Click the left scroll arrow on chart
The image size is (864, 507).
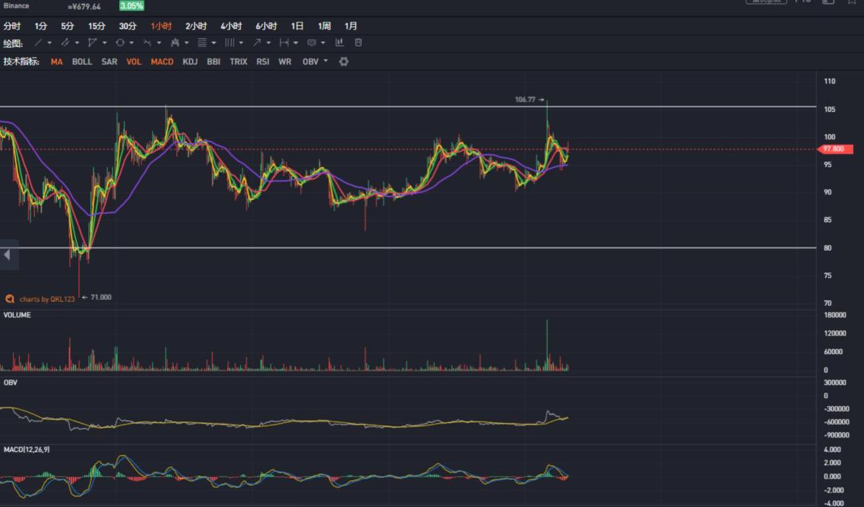point(7,255)
